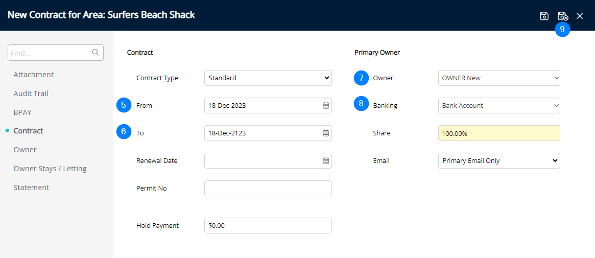Click the search magnifier icon in Find box

coord(95,53)
